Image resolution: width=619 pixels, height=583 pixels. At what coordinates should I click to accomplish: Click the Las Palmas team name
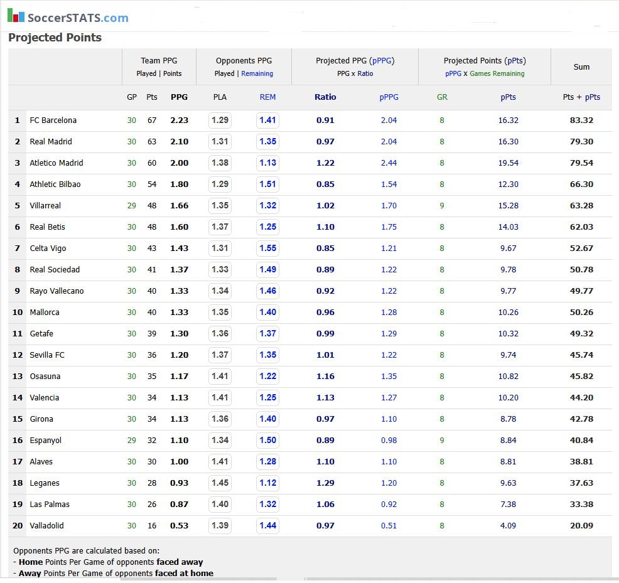coord(50,504)
